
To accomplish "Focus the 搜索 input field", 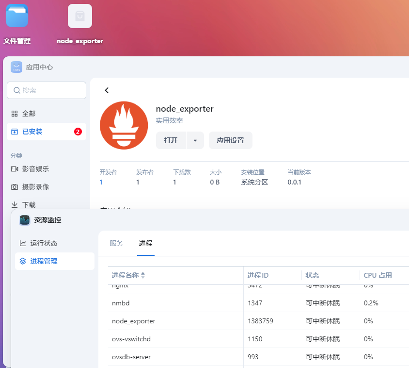I will click(x=47, y=90).
